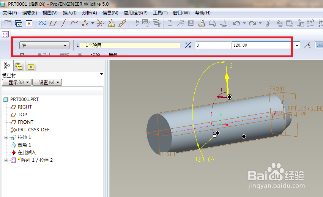The image size is (323, 197).
Task: Click the pattern grid icon on dashboard
Action: 5,35
